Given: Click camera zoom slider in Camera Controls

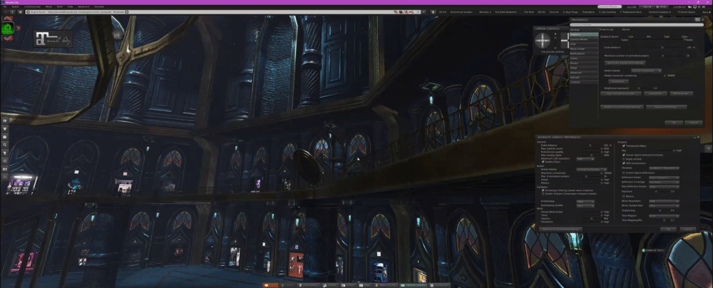Looking at the screenshot, I should pos(555,41).
